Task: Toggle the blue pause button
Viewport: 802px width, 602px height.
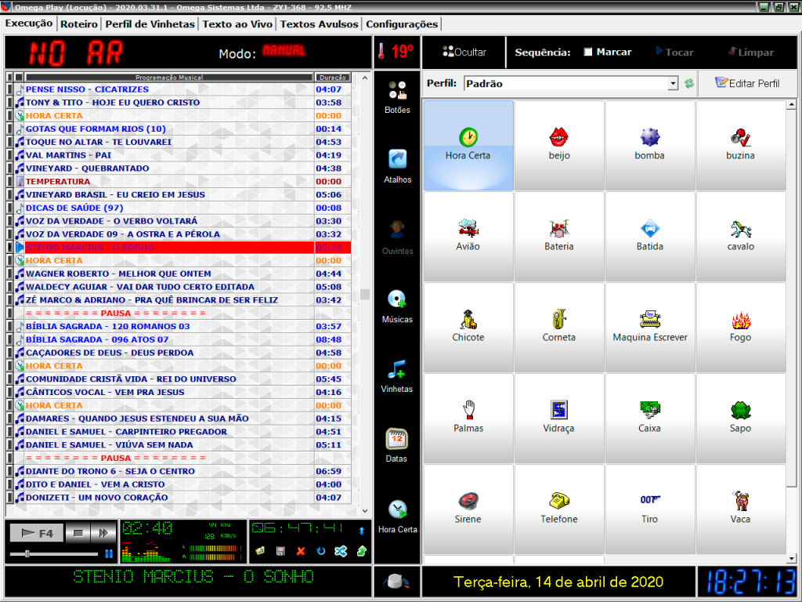Action: [109, 553]
